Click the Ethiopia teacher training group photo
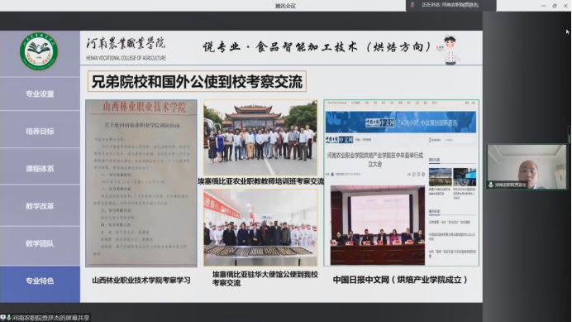This screenshot has height=322, width=572. point(260,137)
